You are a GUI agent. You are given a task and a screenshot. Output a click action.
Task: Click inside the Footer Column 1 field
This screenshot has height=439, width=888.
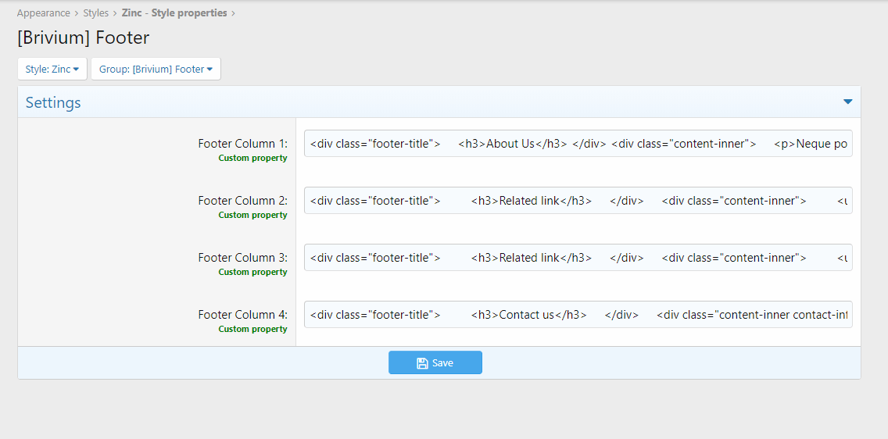[578, 144]
